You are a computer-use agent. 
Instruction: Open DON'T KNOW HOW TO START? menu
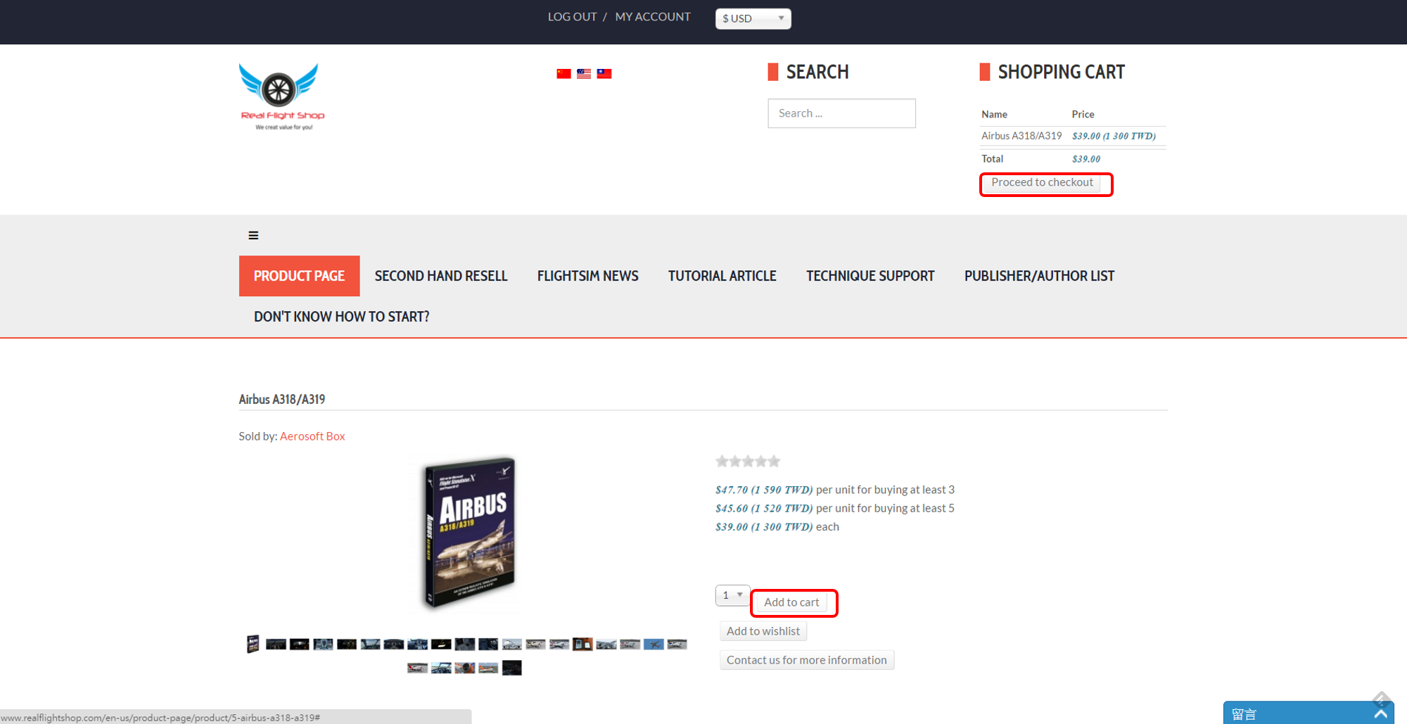click(341, 317)
